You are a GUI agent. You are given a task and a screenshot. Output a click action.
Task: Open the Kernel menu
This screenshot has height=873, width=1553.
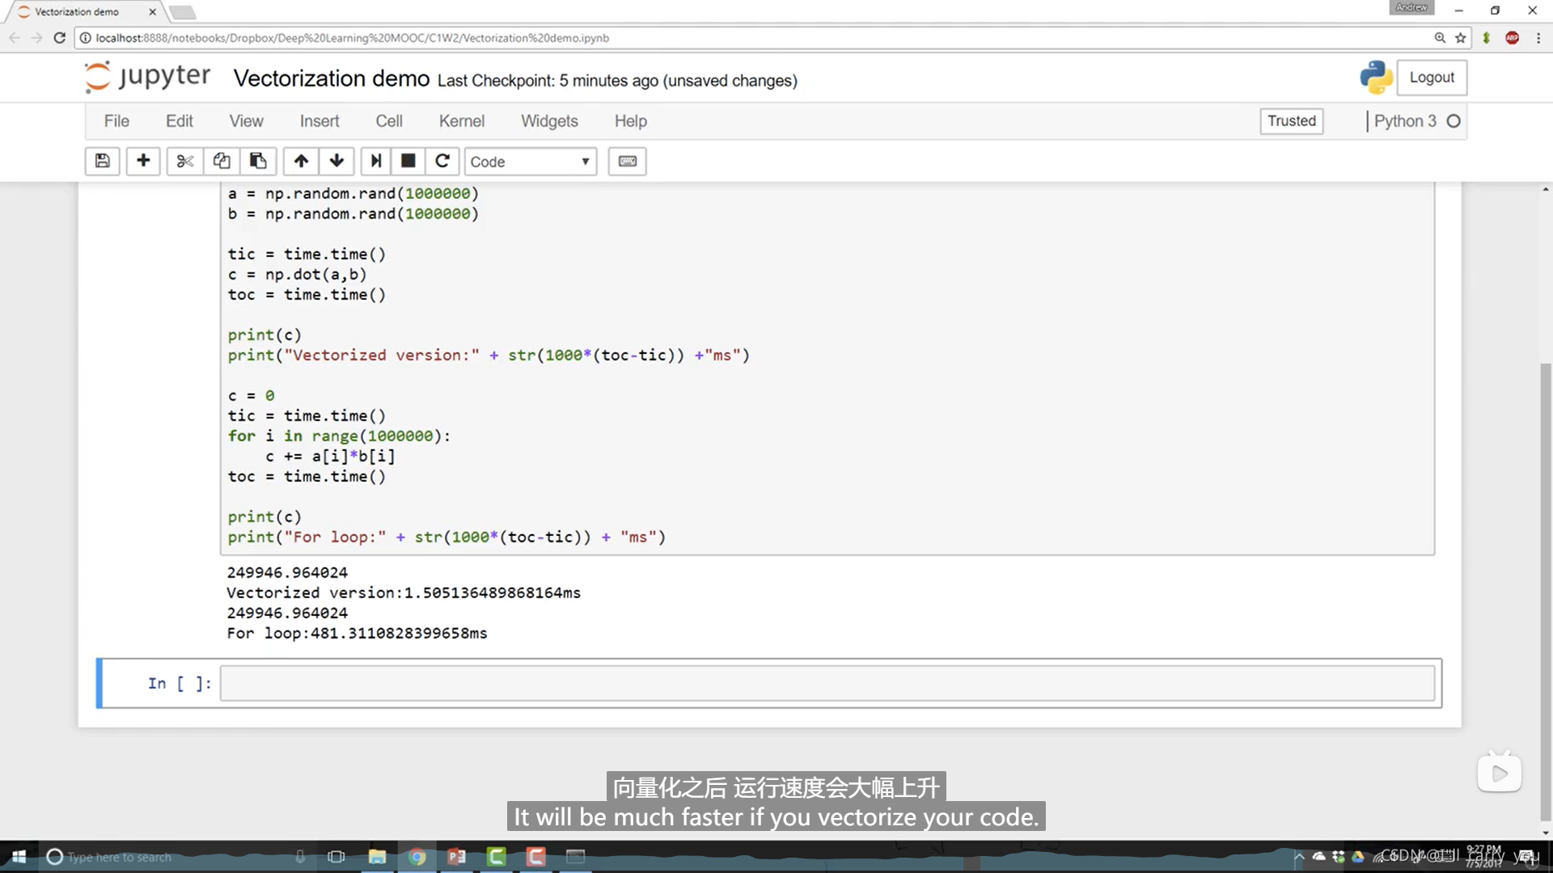[462, 120]
